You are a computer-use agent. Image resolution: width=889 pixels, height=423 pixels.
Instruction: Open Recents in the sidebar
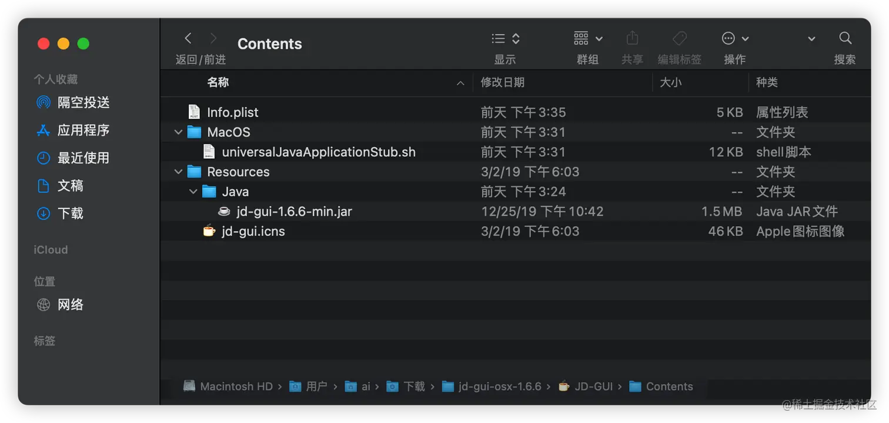tap(83, 158)
